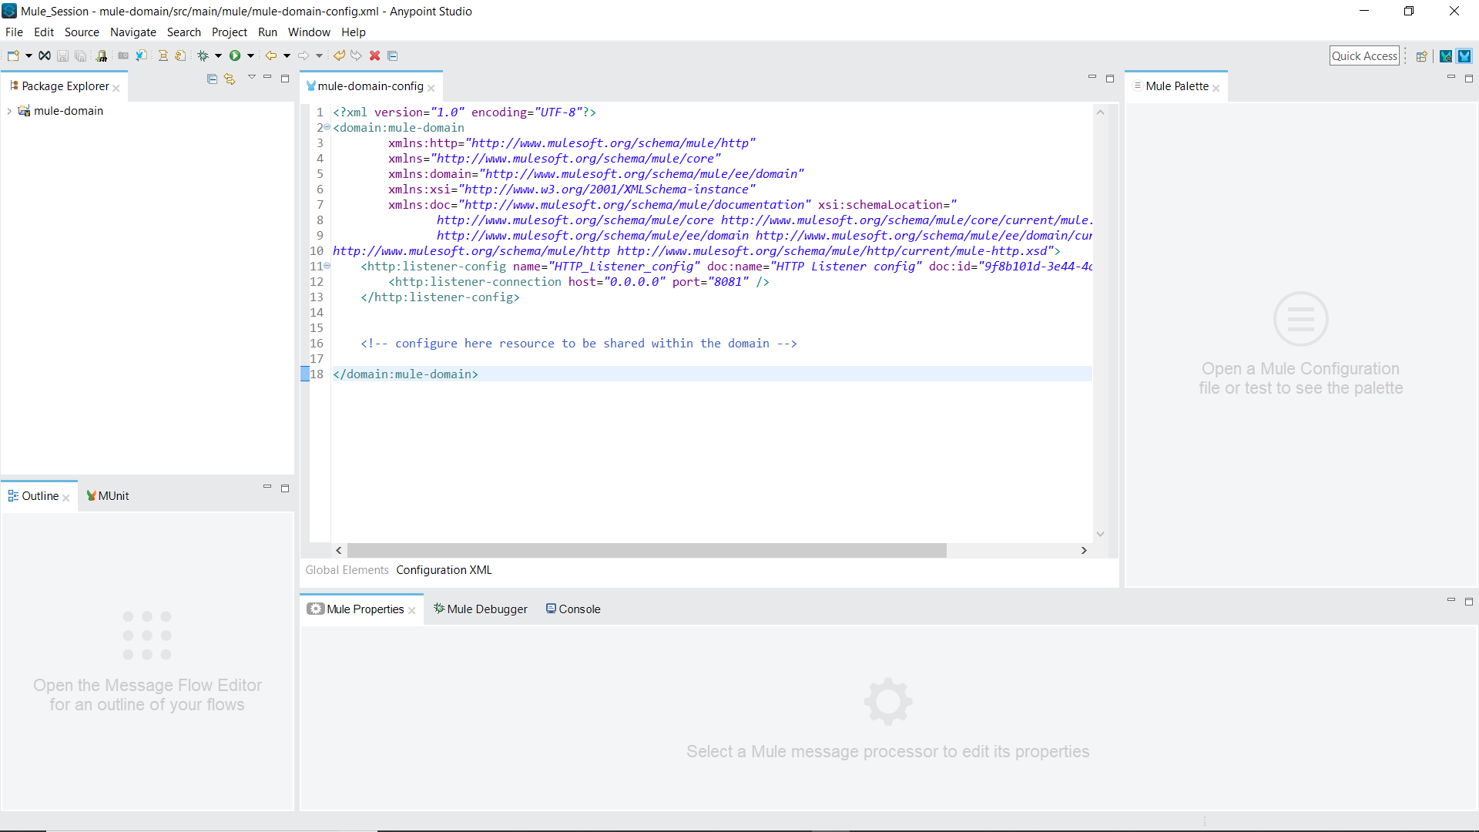Click the Debug bug icon
The image size is (1479, 832).
coord(203,55)
